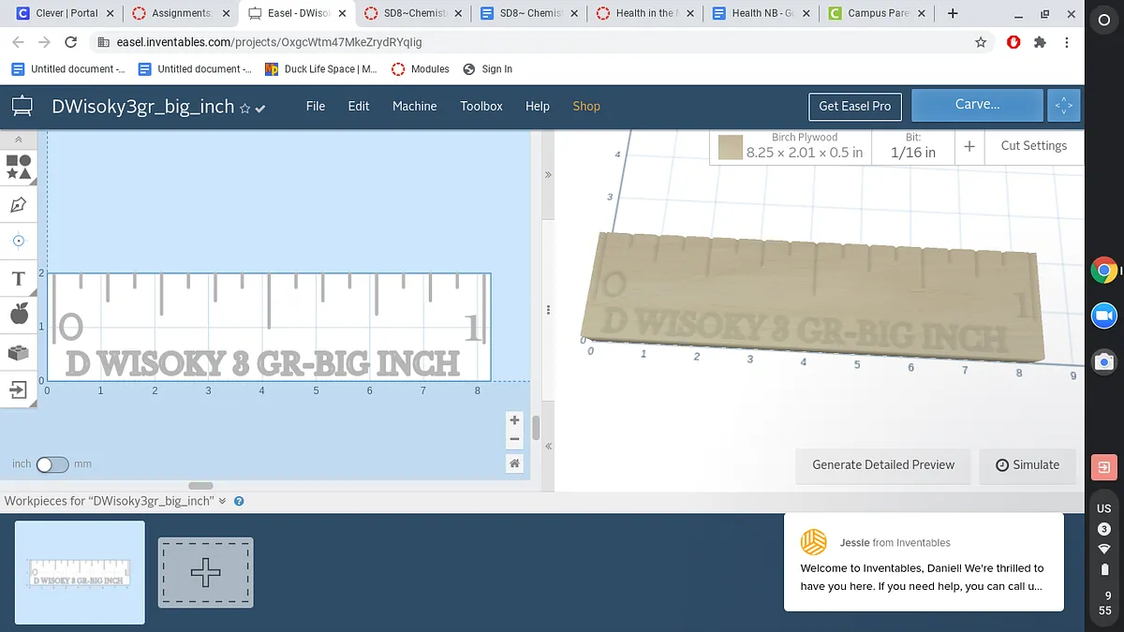Image resolution: width=1124 pixels, height=632 pixels.
Task: Click the Import arrow icon
Action: click(x=19, y=389)
